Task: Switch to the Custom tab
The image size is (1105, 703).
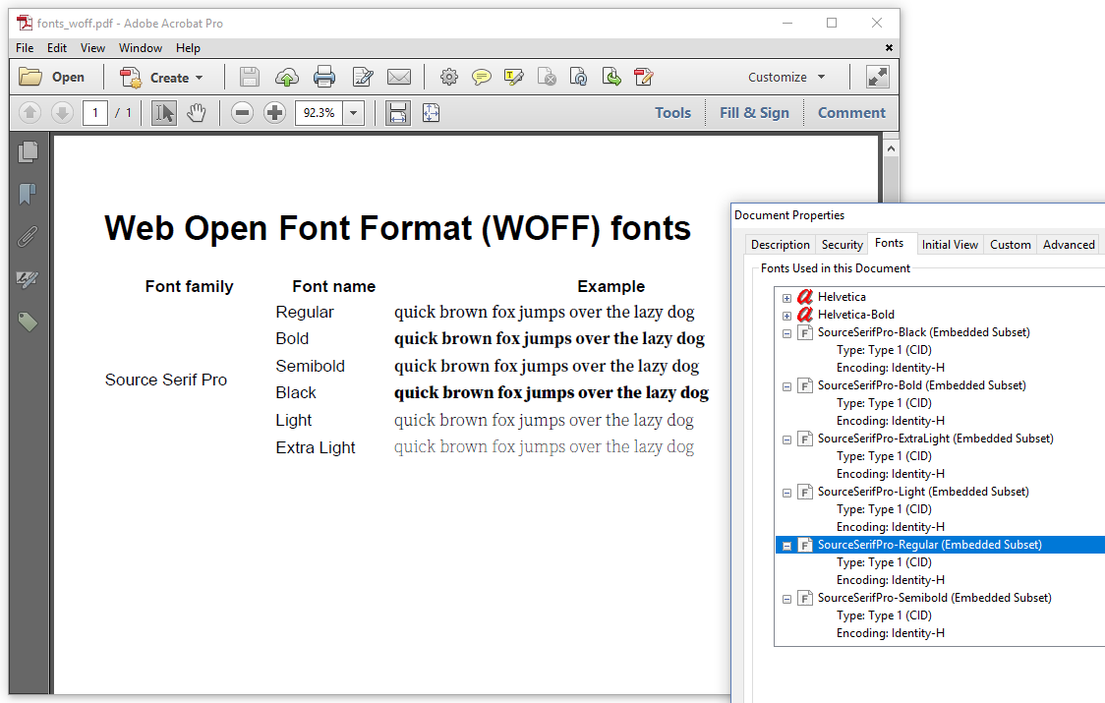Action: tap(1010, 245)
